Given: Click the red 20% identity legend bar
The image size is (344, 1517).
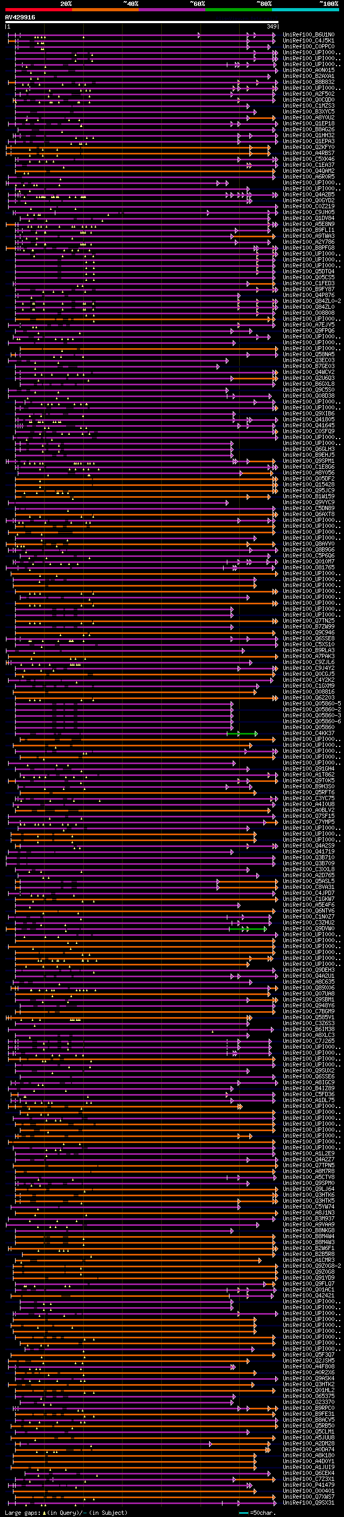Looking at the screenshot, I should coord(38,10).
